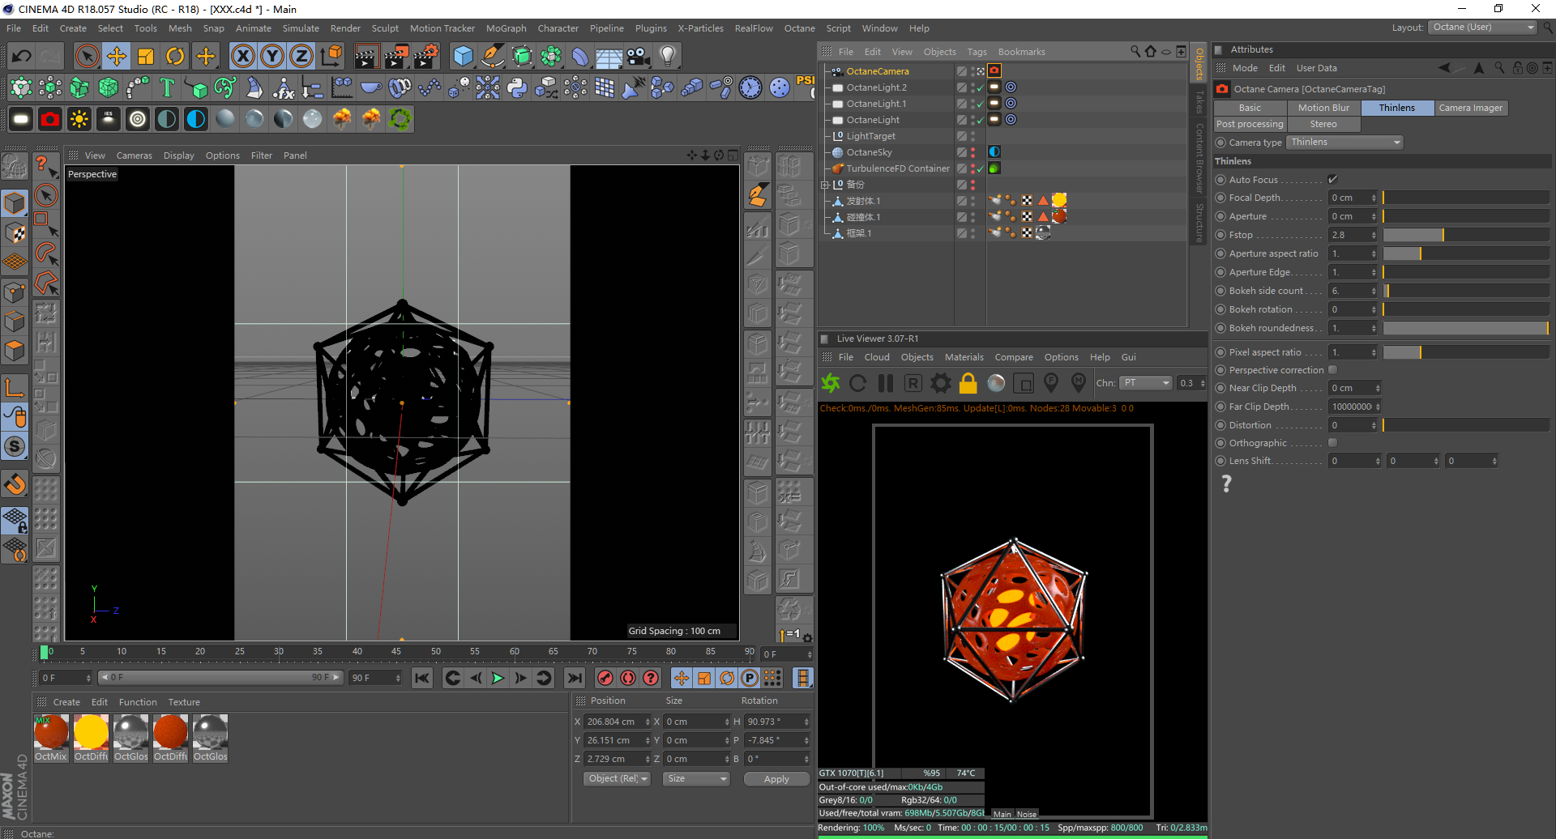Select the Scale tool in top toolbar
1556x839 pixels.
tap(146, 56)
